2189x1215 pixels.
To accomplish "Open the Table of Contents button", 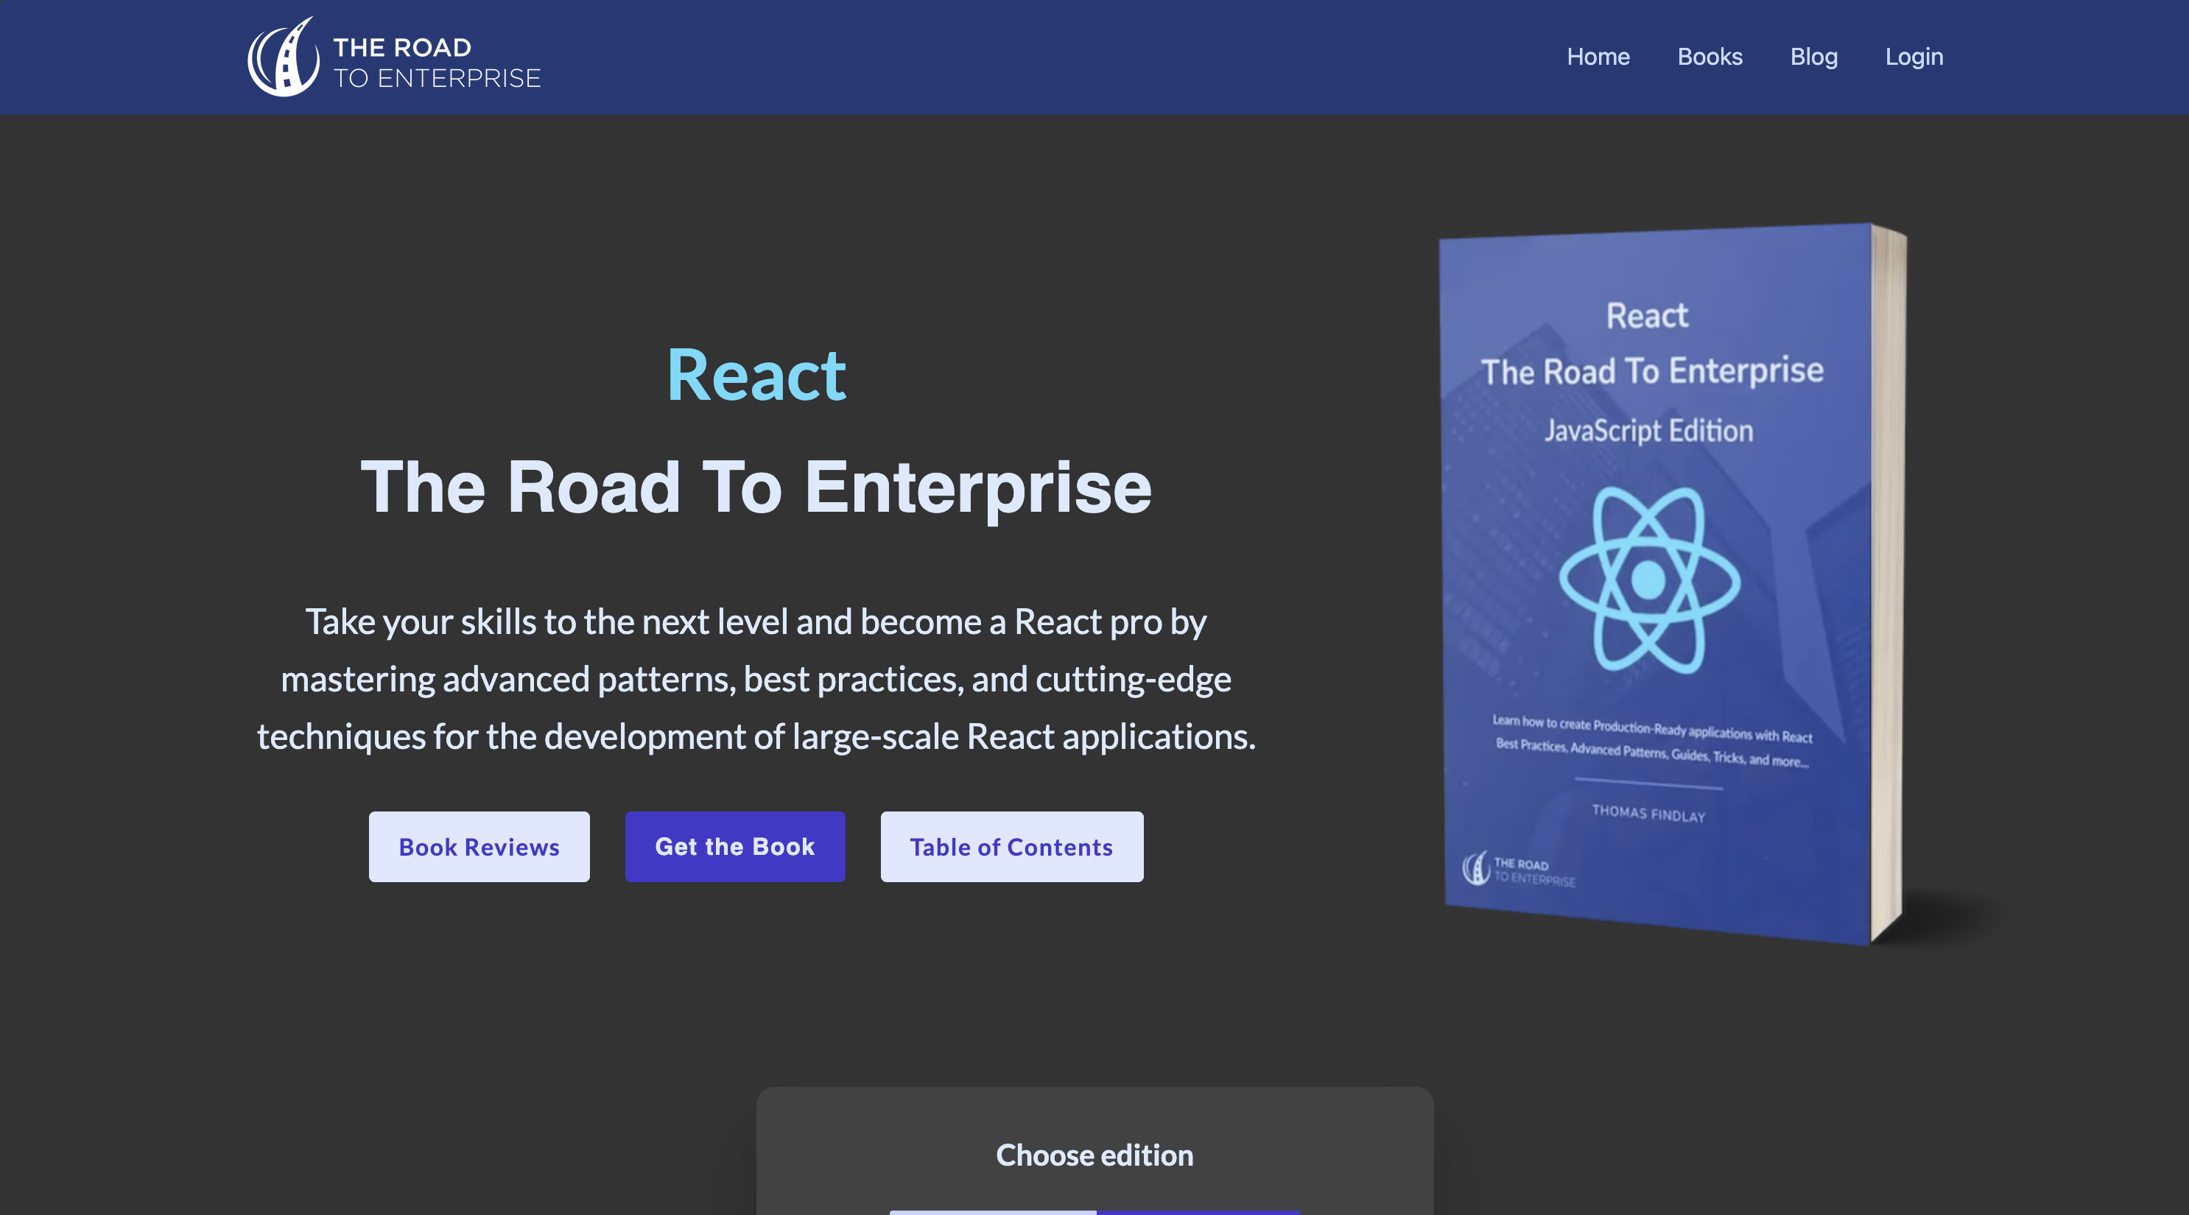I will pos(1011,846).
